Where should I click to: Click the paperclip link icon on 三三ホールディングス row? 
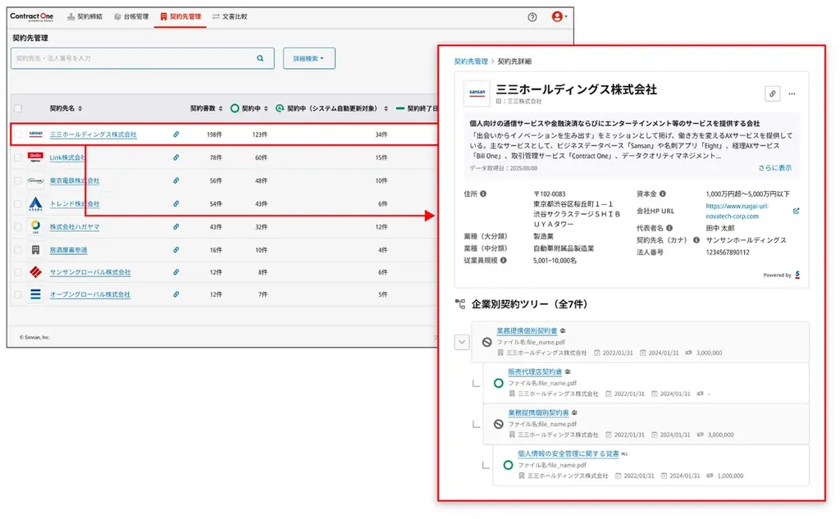click(176, 134)
